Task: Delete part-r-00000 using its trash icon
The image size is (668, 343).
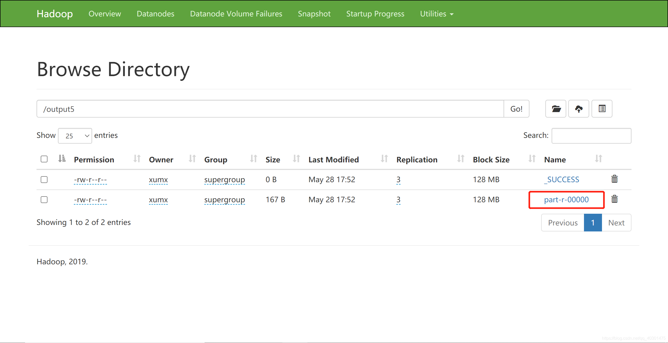Action: point(614,199)
